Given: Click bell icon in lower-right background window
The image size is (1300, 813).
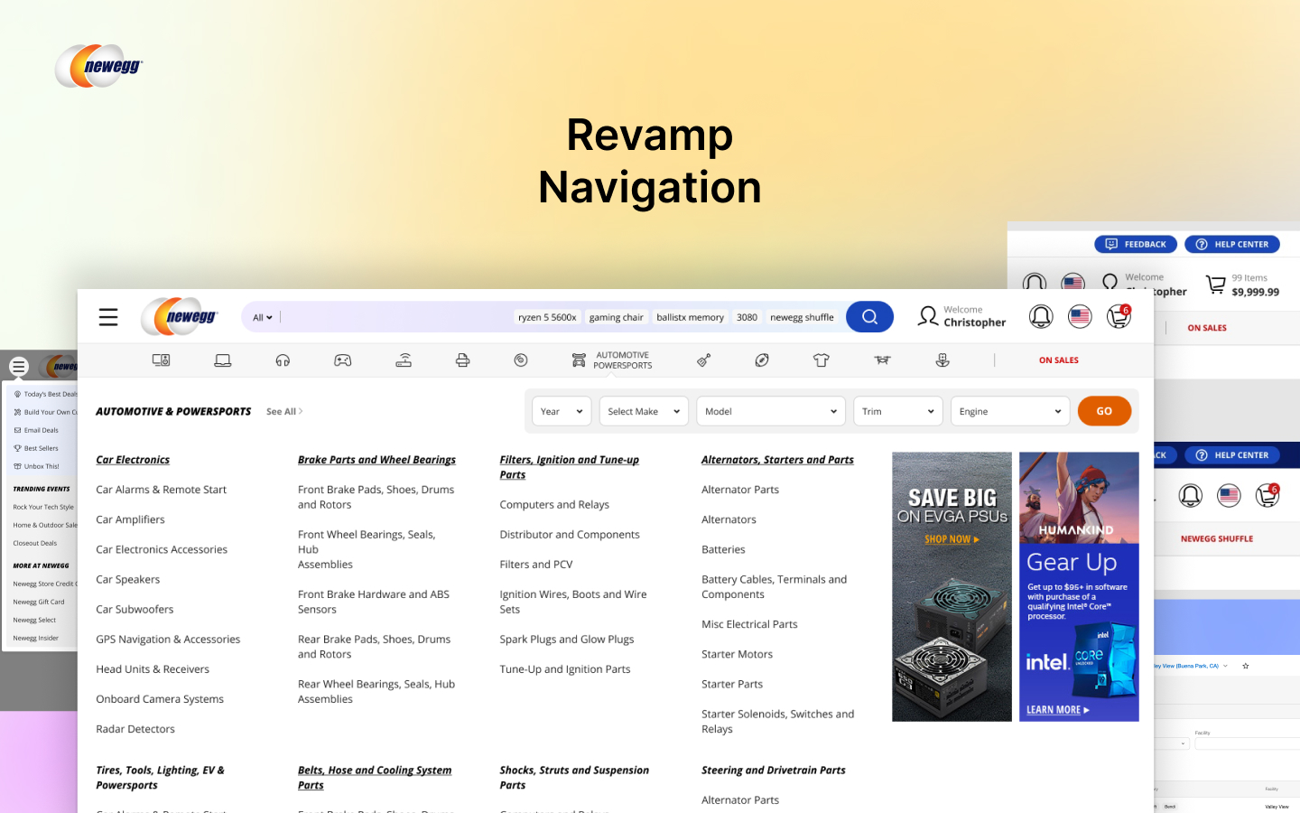Looking at the screenshot, I should (1191, 495).
